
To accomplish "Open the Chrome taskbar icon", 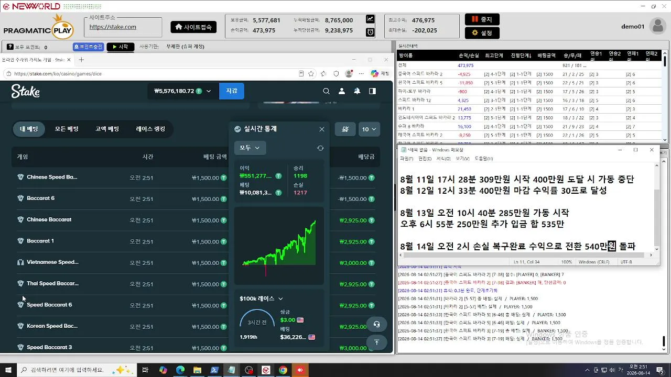I will point(283,370).
